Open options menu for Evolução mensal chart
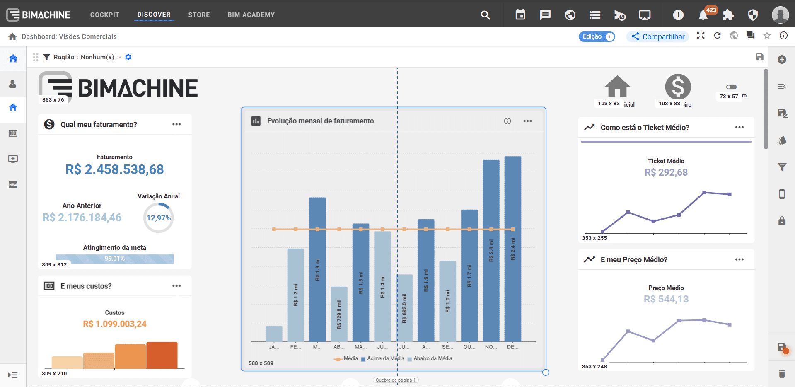 click(527, 121)
